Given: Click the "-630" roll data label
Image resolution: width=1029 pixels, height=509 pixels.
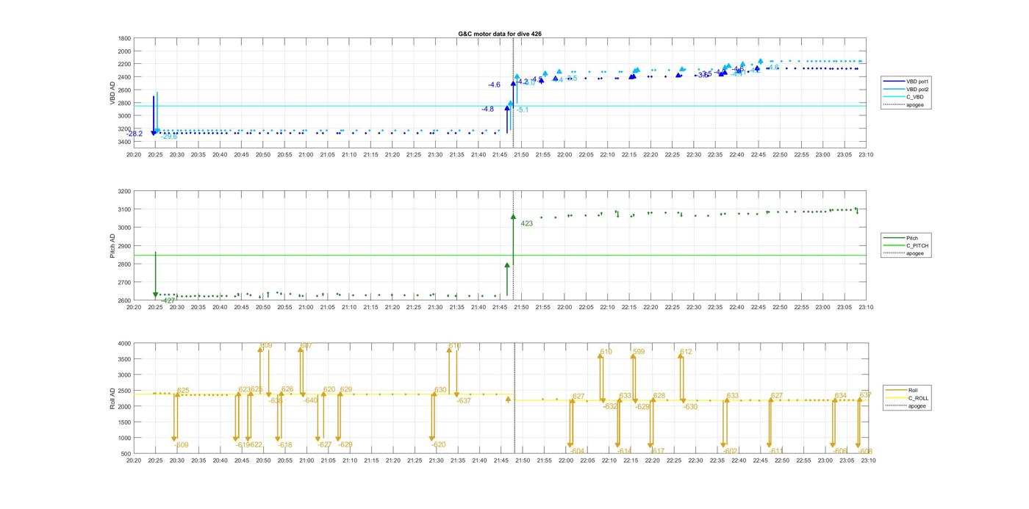Looking at the screenshot, I should [690, 406].
